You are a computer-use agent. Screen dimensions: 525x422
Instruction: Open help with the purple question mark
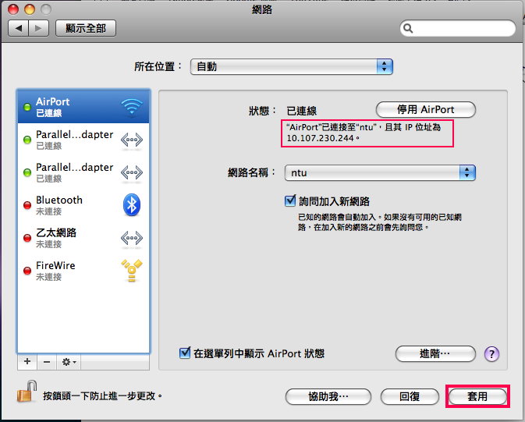pos(491,354)
